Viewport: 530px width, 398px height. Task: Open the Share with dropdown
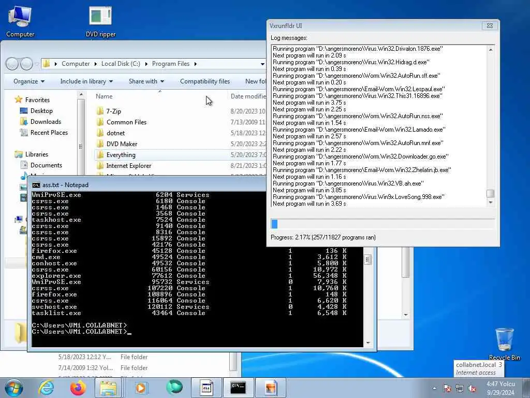[x=146, y=81]
